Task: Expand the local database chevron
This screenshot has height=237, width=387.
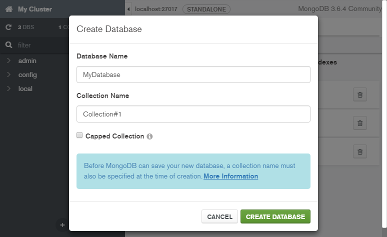Action: [x=8, y=88]
